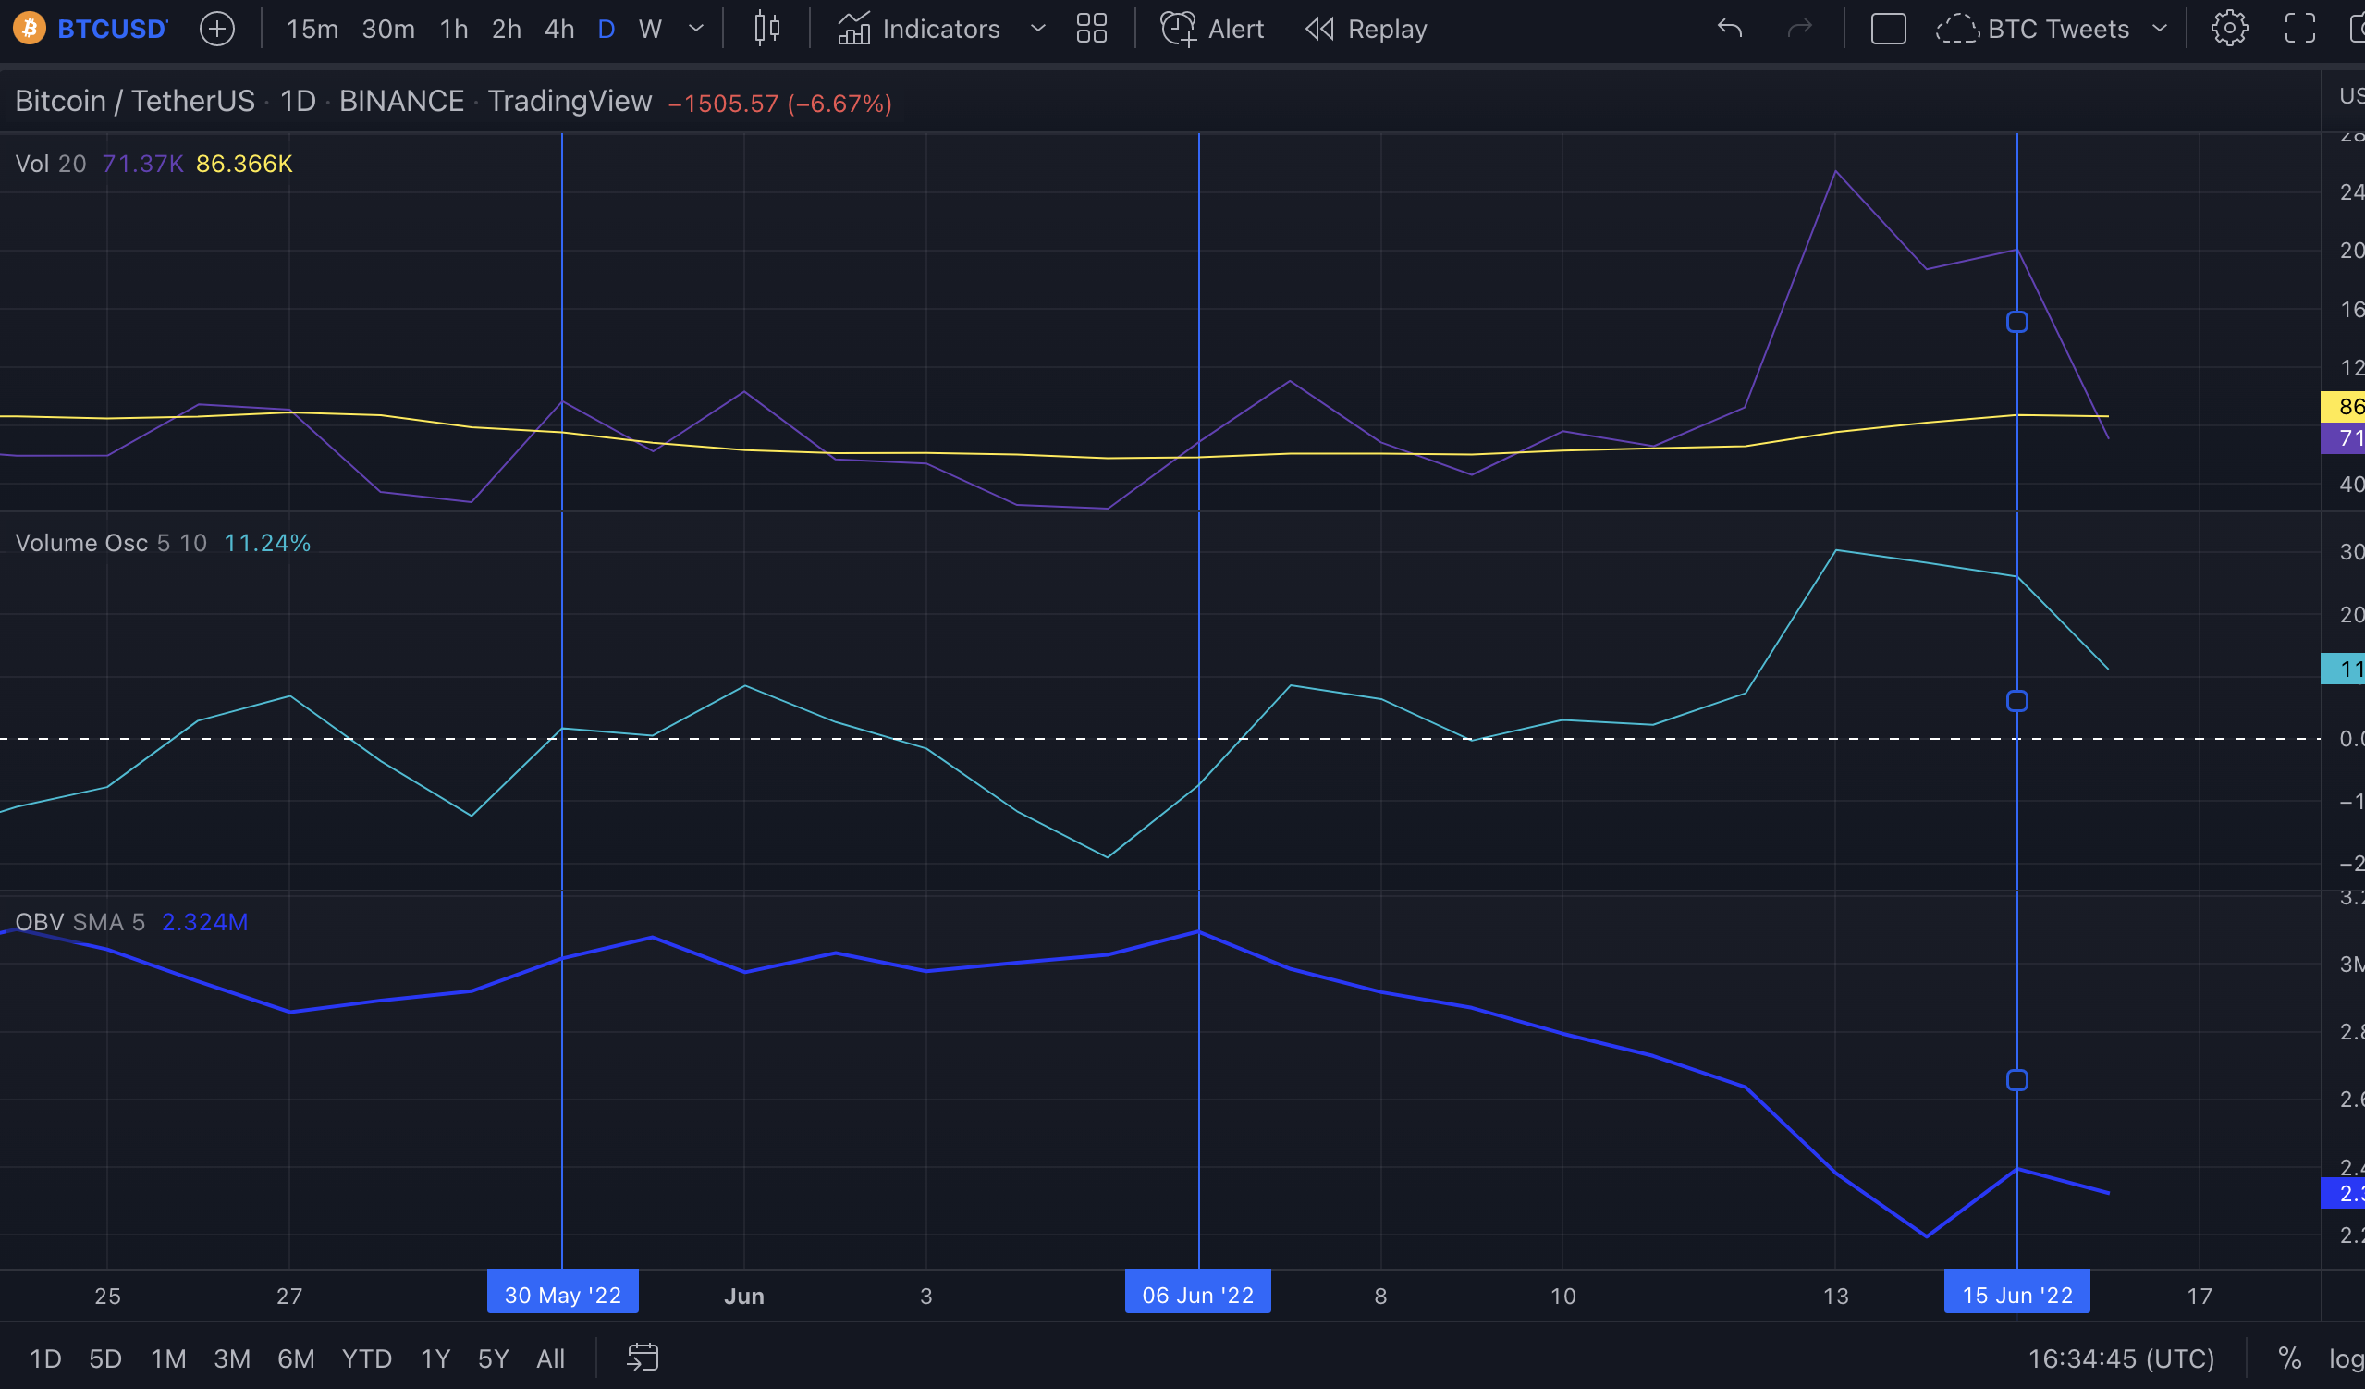Switch to the 30m timeframe
Screen dimensions: 2365x1389
(x=388, y=29)
